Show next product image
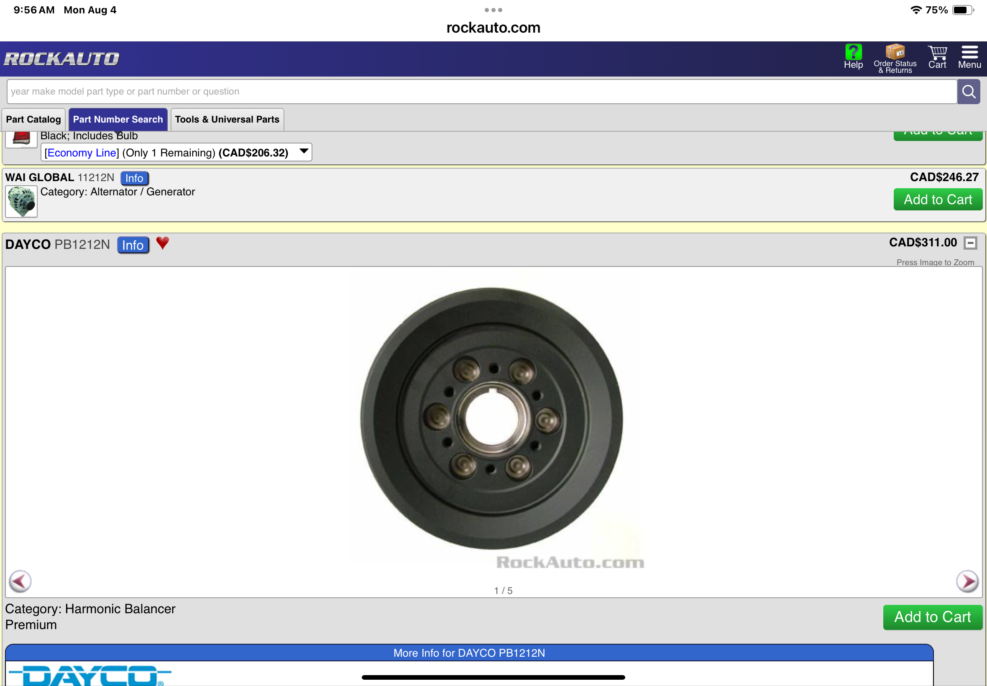This screenshot has width=987, height=686. [967, 581]
